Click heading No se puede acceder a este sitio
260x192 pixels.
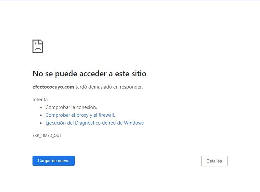(90, 74)
